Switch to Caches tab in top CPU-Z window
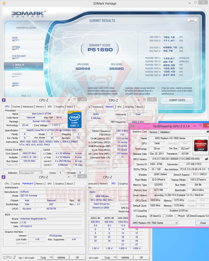The height and width of the screenshot is (261, 209). click(16, 107)
